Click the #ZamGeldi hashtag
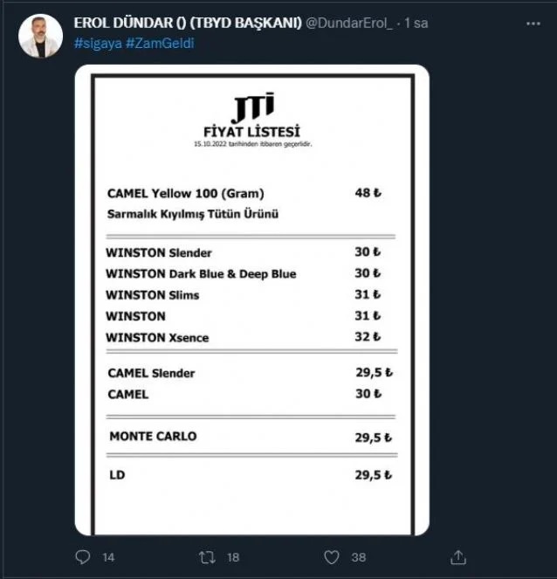This screenshot has height=579, width=557. point(160,43)
